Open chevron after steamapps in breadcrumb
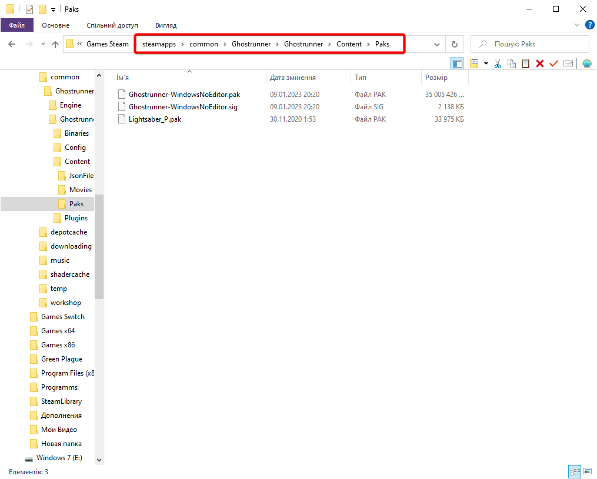The image size is (597, 479). pos(183,44)
